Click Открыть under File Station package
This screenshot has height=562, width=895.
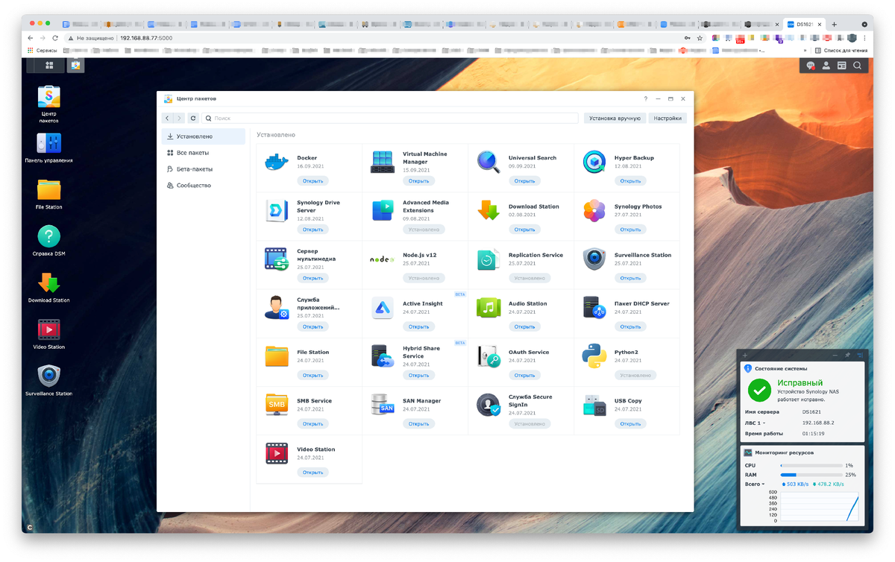coord(313,376)
